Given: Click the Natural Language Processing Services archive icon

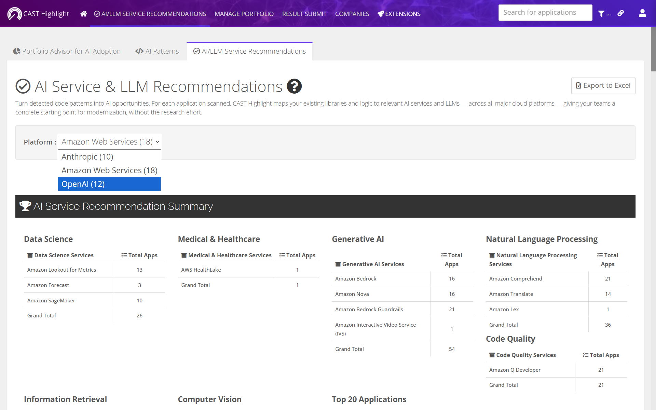Looking at the screenshot, I should (492, 255).
